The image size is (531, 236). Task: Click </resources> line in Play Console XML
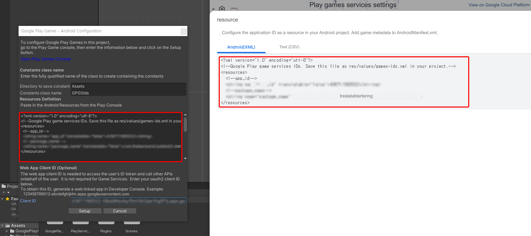(235, 103)
